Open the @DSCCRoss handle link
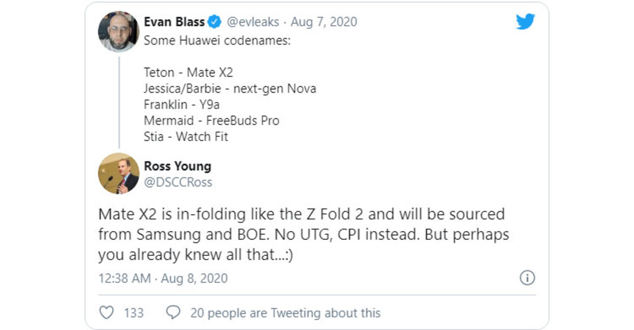The height and width of the screenshot is (330, 634). (178, 182)
